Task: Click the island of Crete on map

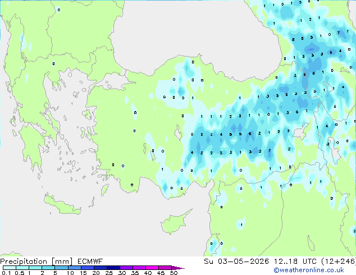Action: point(62,205)
